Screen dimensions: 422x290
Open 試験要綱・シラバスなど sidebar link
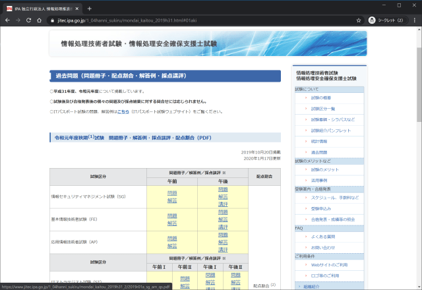pyautogui.click(x=333, y=119)
